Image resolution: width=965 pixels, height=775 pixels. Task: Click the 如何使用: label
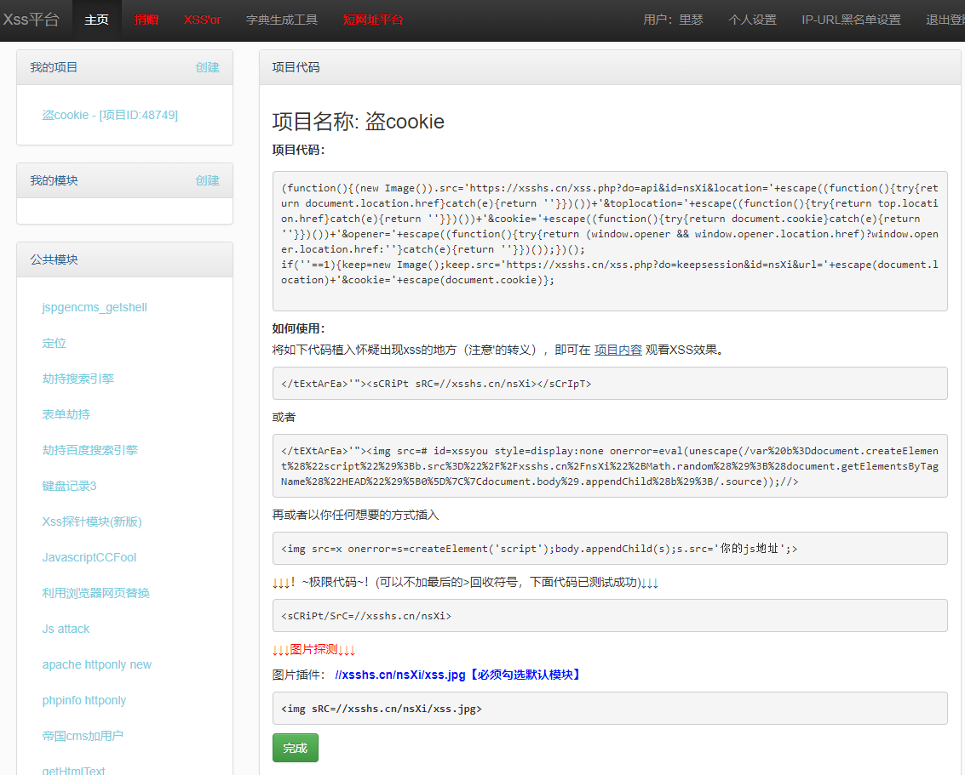[x=298, y=329]
